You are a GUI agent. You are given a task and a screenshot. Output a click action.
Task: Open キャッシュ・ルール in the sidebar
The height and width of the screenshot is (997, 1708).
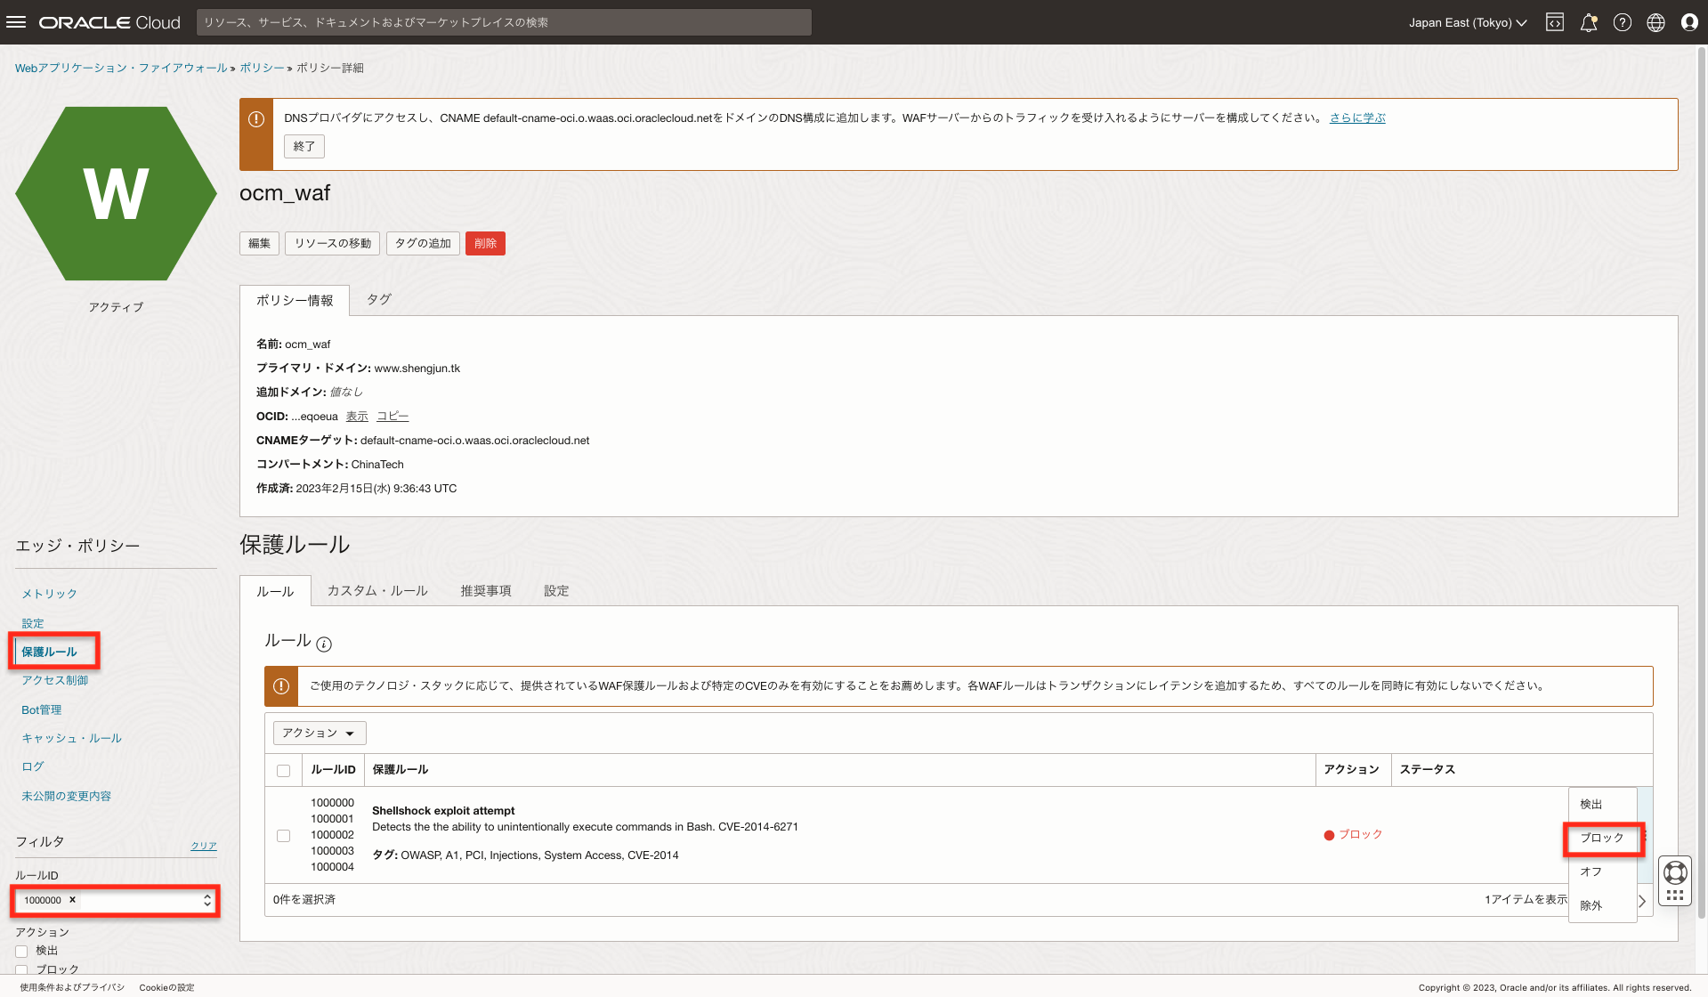[x=72, y=739]
